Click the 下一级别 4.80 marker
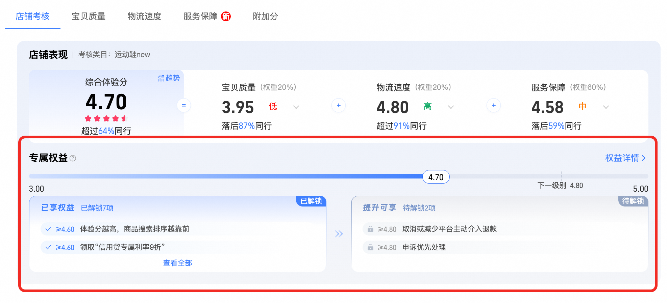The image size is (667, 303). (560, 185)
